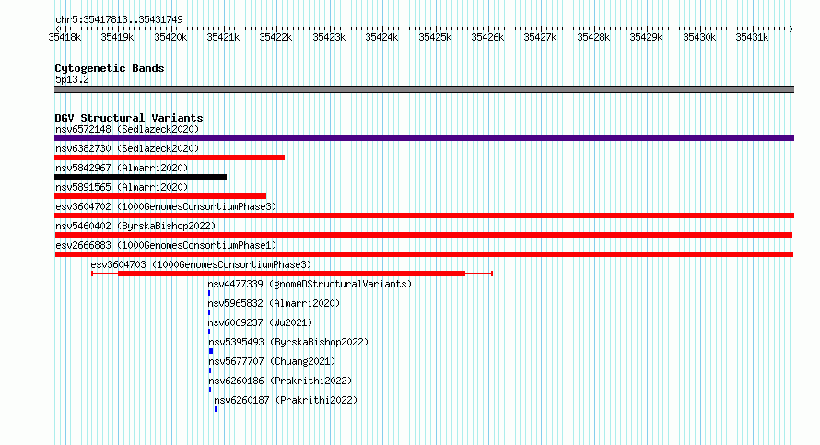The height and width of the screenshot is (445, 820).
Task: Select the gray 5p13.2 cytogenetic band bar
Action: pos(424,89)
